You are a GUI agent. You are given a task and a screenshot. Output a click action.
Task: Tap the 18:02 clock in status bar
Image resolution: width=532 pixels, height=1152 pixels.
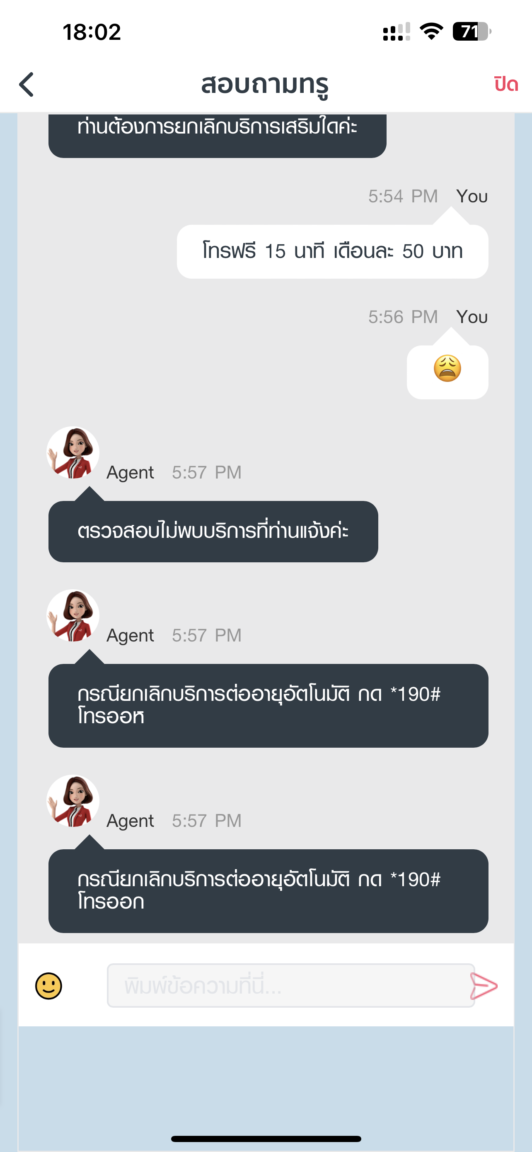pos(92,32)
